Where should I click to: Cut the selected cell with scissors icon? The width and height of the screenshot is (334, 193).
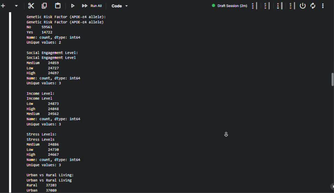tap(31, 6)
